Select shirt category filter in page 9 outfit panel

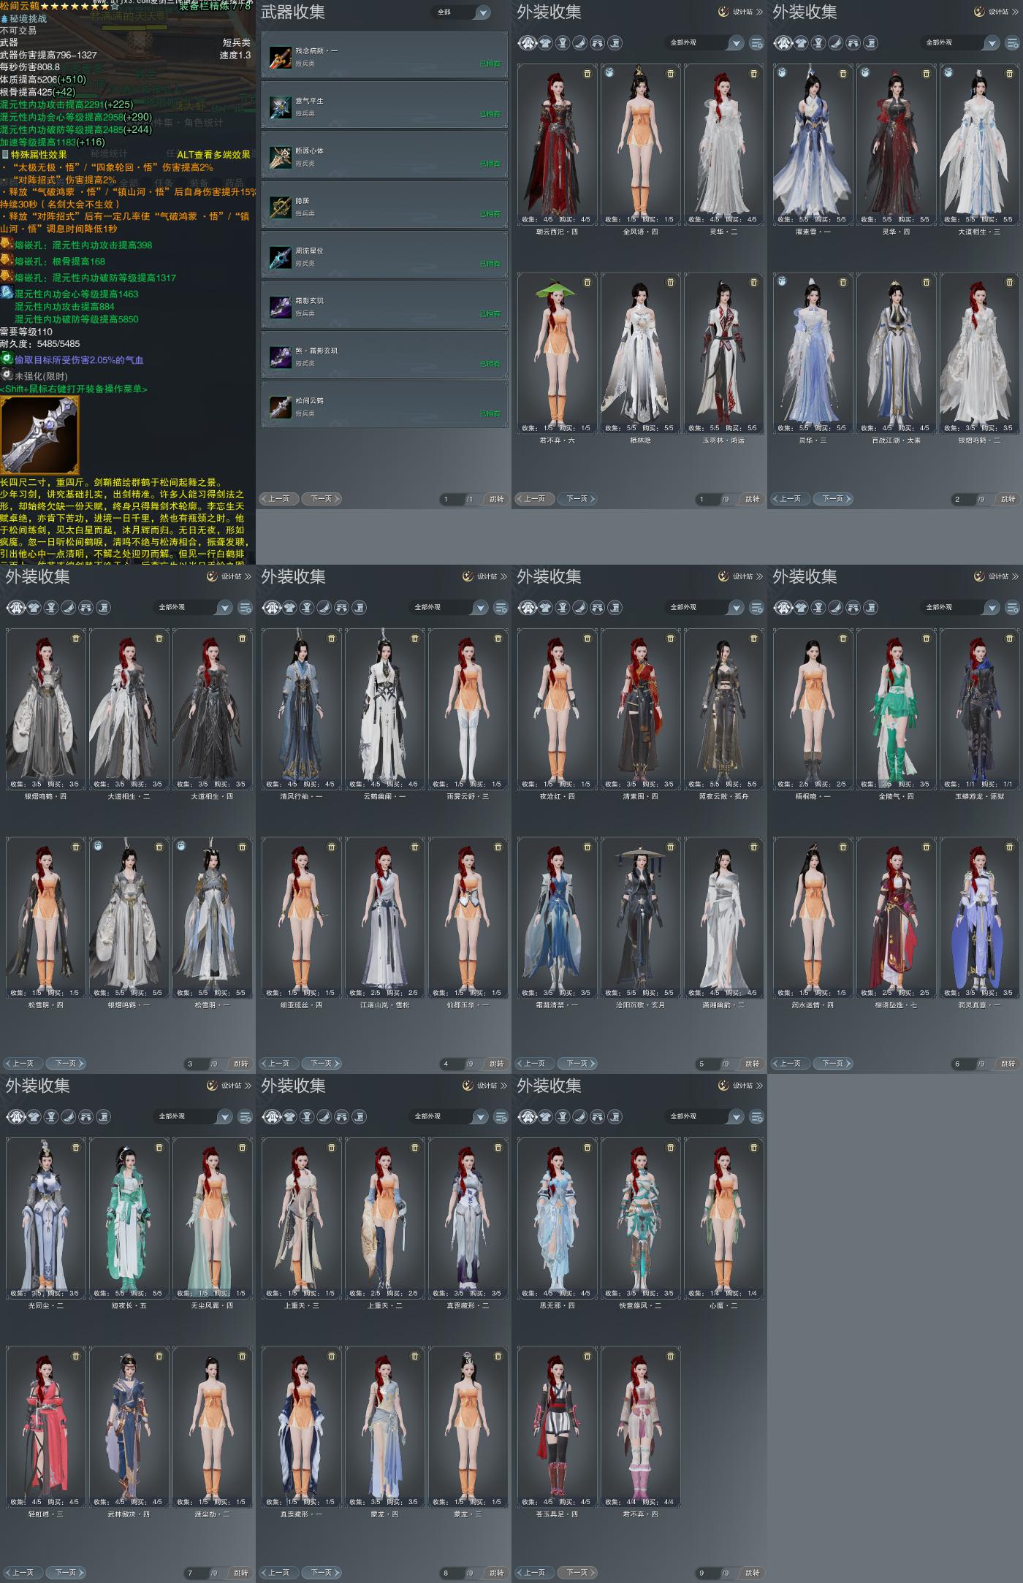click(x=545, y=1117)
